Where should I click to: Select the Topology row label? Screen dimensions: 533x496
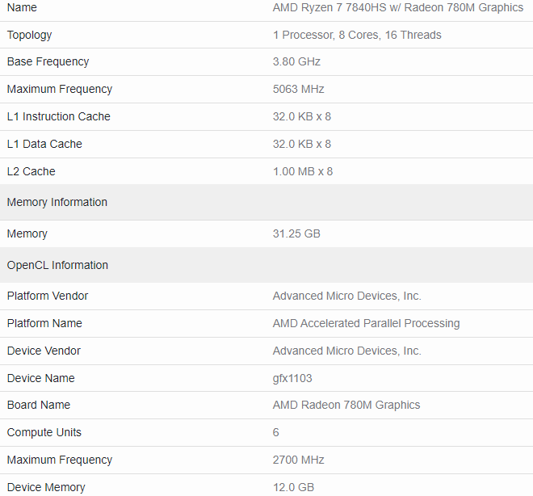click(x=29, y=35)
